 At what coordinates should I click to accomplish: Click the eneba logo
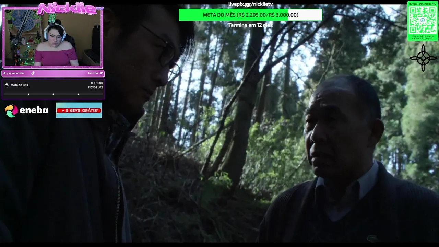26,110
